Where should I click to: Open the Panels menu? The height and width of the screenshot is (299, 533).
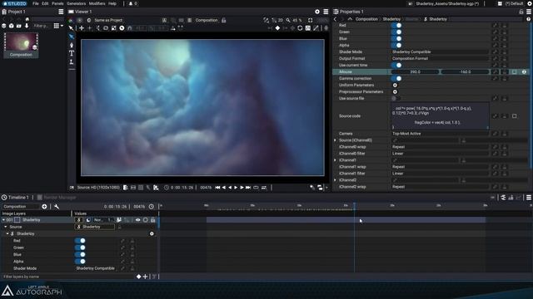click(57, 3)
